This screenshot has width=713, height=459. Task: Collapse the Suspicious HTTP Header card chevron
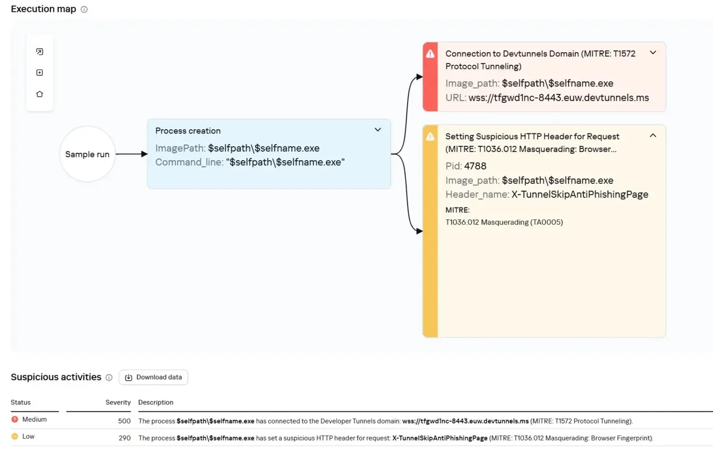653,136
